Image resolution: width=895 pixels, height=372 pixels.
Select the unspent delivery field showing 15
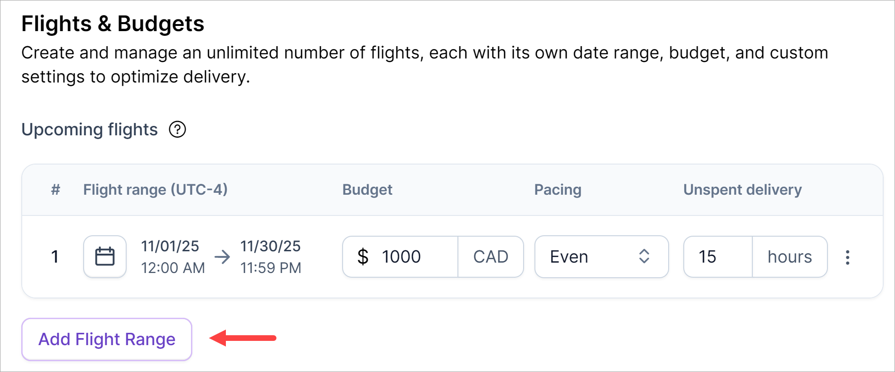[x=717, y=257]
